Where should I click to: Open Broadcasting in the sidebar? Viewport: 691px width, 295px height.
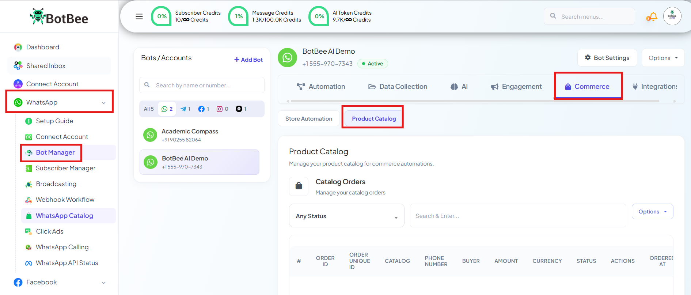tap(56, 184)
